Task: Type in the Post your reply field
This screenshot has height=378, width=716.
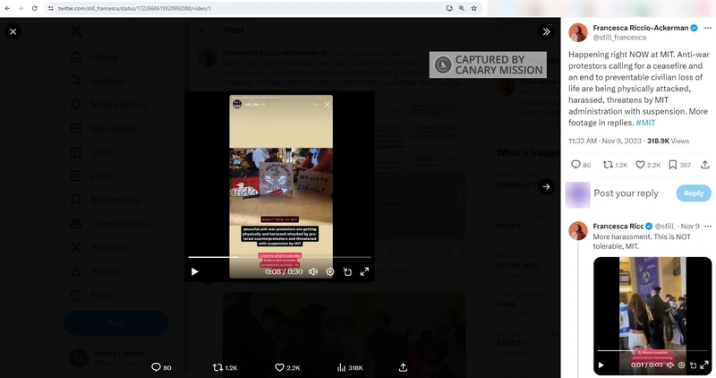Action: click(x=626, y=193)
